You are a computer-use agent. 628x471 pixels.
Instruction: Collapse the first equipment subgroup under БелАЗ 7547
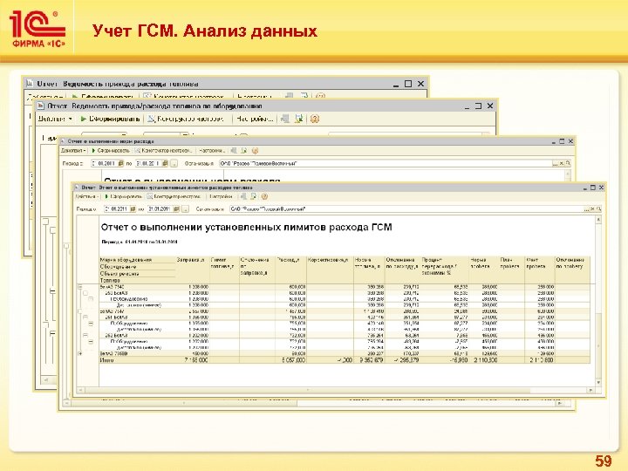tap(91, 324)
